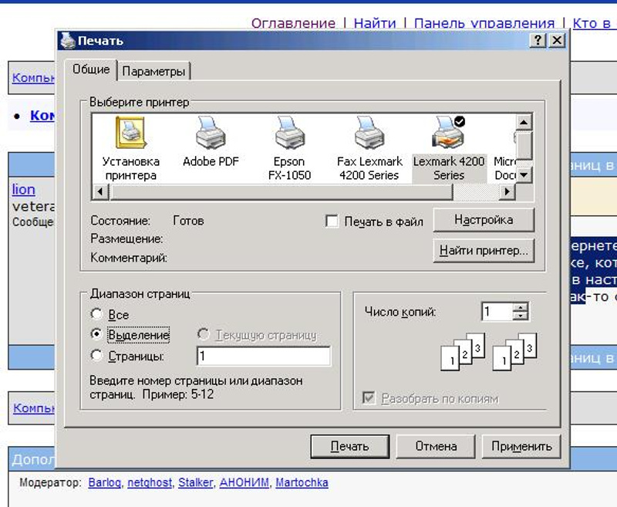
Task: Select the Adobe PDF printer icon
Action: tap(211, 142)
